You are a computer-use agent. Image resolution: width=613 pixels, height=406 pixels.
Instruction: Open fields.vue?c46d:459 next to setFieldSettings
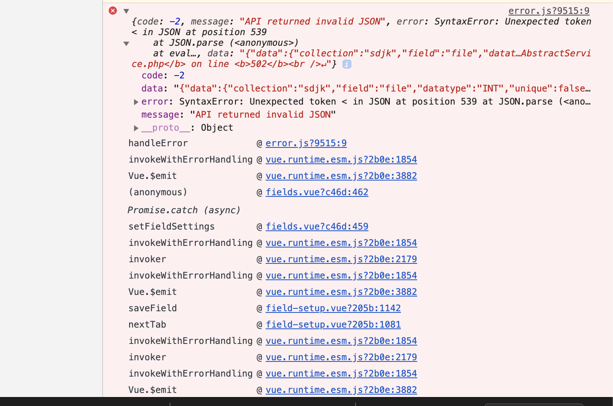tap(317, 226)
